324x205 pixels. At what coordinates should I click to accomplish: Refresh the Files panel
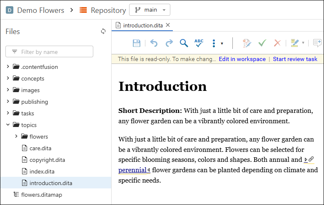click(x=103, y=31)
